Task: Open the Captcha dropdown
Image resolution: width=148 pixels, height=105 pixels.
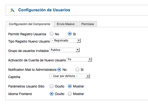Action: point(70,76)
